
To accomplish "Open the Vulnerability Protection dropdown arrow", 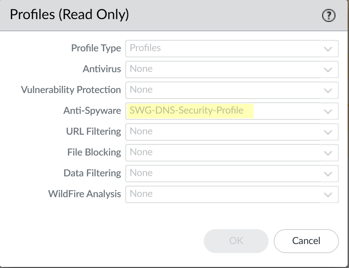I will tap(328, 90).
